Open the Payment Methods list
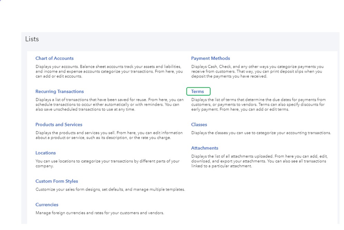Screen dimensions: 344x230 coord(211,58)
